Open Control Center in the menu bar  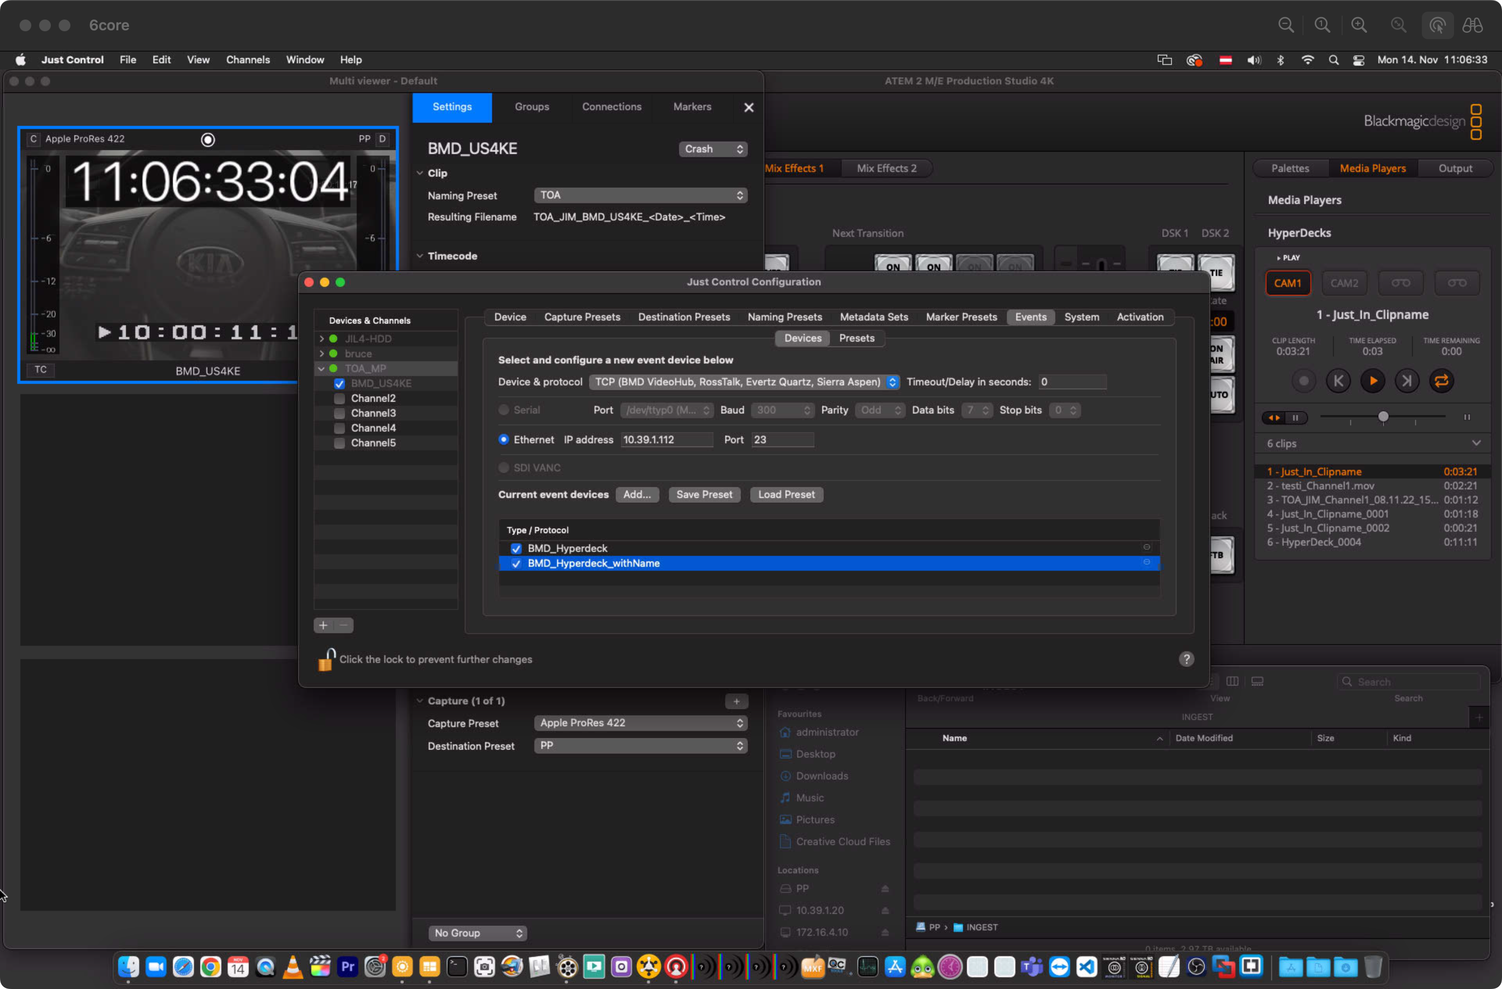pyautogui.click(x=1359, y=60)
